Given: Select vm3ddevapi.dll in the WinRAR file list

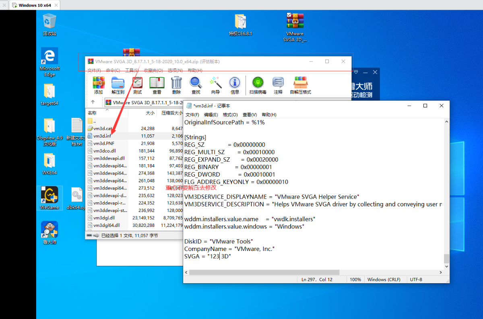Looking at the screenshot, I should point(135,158).
